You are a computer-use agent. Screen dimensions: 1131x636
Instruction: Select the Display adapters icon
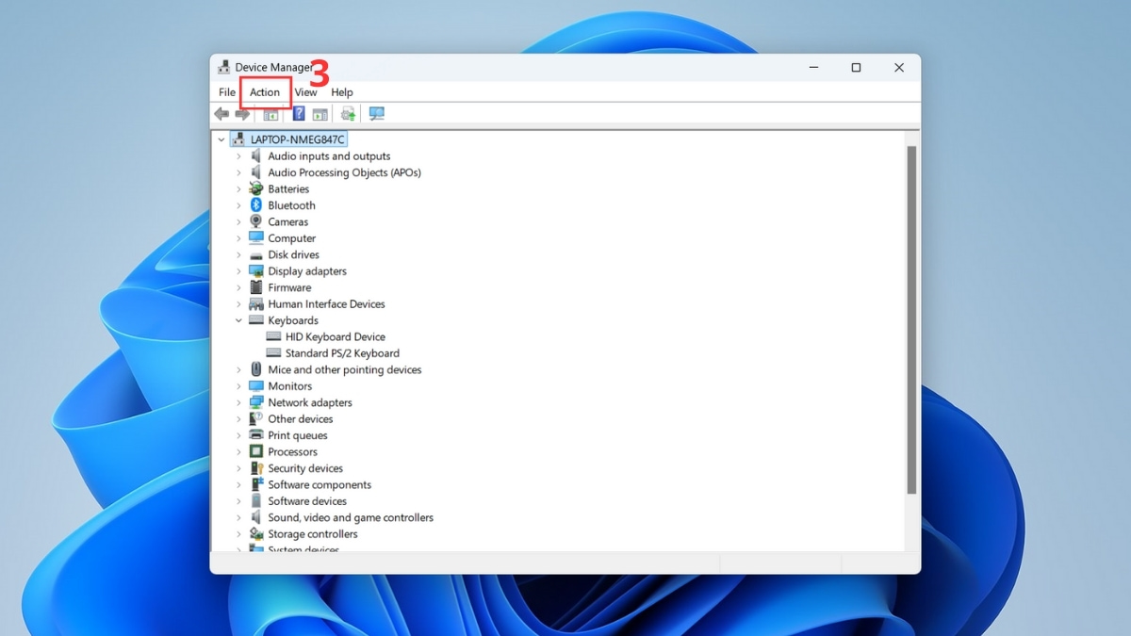point(255,270)
